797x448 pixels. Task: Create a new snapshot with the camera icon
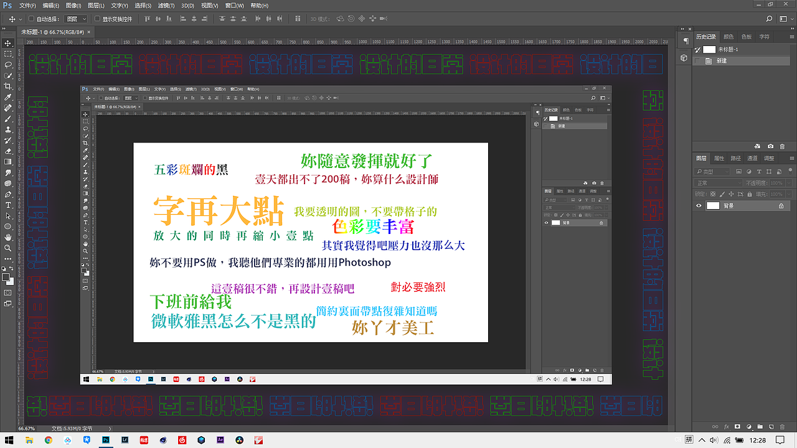(770, 146)
